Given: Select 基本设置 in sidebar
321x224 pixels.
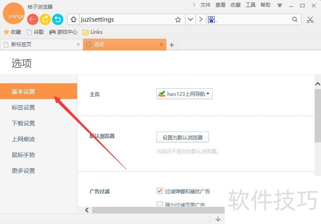Looking at the screenshot, I should [x=38, y=91].
